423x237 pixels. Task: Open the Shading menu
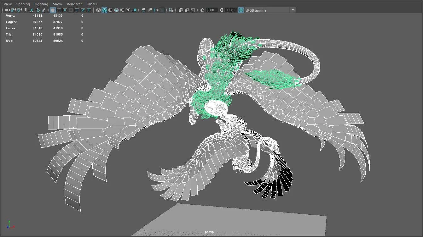click(x=23, y=4)
